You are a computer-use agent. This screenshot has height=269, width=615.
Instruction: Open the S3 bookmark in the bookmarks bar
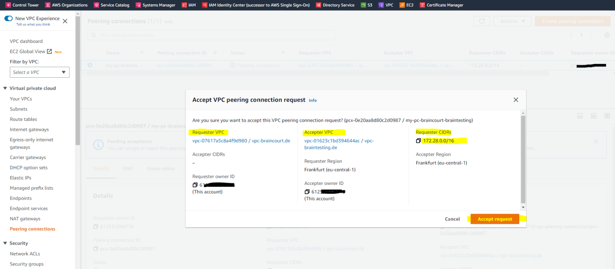click(x=366, y=5)
